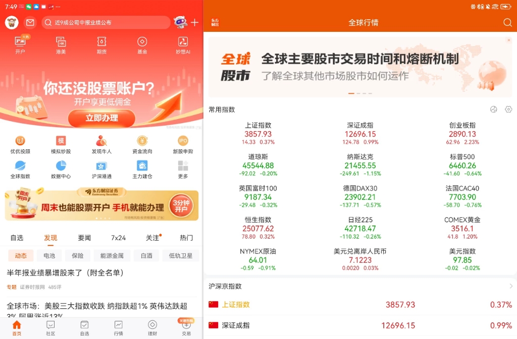Switch to the 7x24 feed tab
The image size is (517, 339).
coord(118,238)
